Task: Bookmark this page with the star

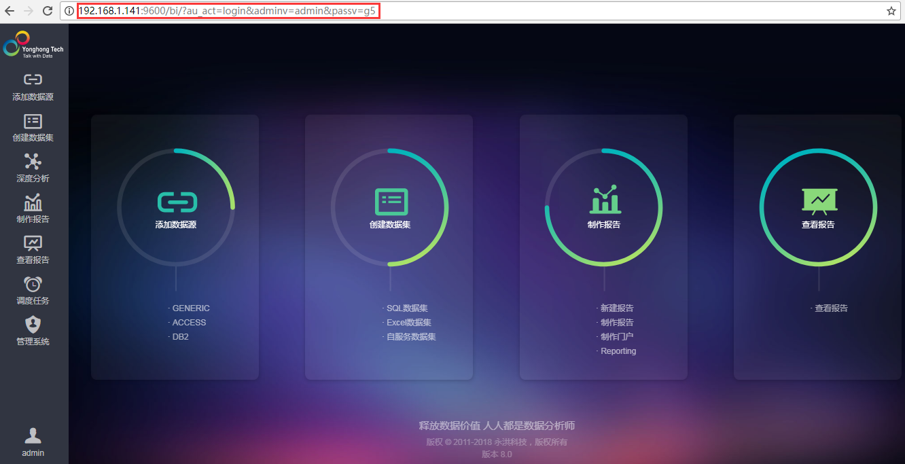Action: pos(891,11)
